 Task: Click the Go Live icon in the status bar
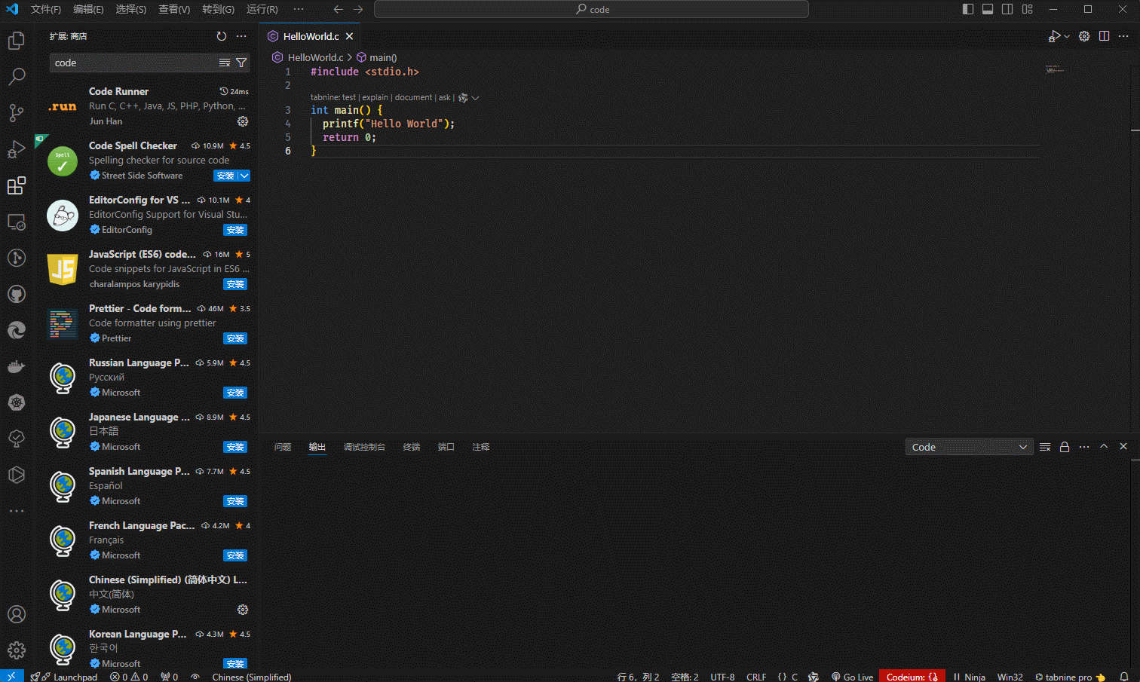852,676
